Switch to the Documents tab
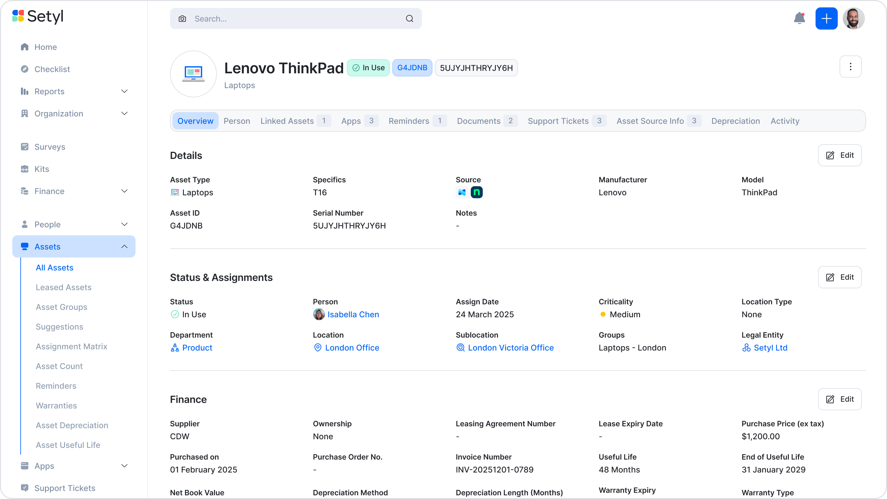 point(479,121)
